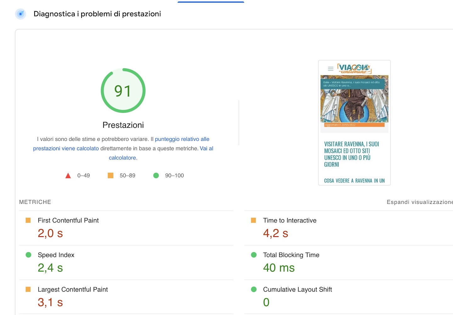Image resolution: width=453 pixels, height=315 pixels.
Task: Select the red triangle 0–49 legend icon
Action: (68, 175)
